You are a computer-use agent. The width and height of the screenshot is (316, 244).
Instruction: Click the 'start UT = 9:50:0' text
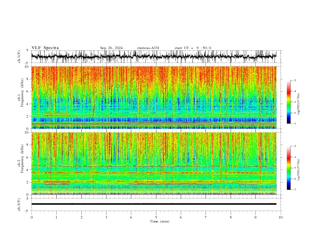(193, 48)
